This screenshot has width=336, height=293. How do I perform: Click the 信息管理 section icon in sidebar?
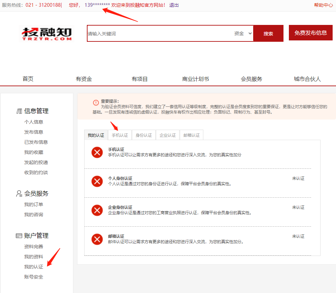[x=19, y=111]
